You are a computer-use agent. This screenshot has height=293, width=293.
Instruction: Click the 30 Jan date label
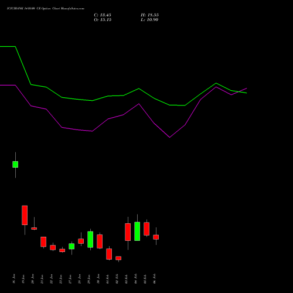coord(98,278)
